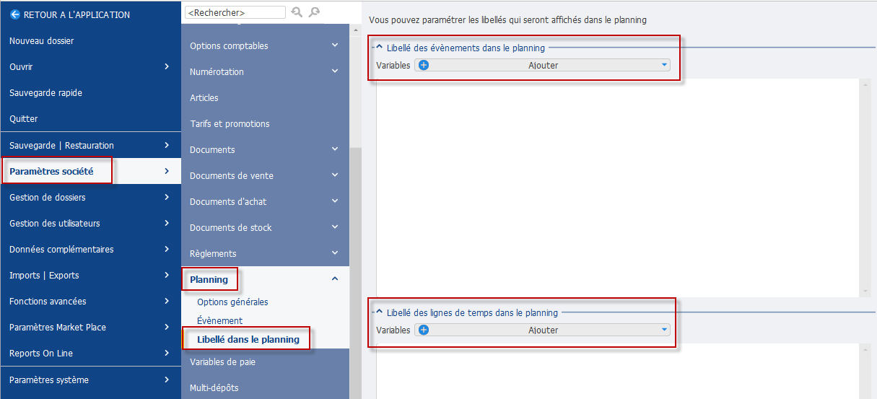Click in the Rechercher search field

pyautogui.click(x=235, y=12)
